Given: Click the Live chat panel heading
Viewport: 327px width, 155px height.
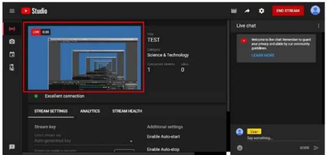Looking at the screenshot, I should pos(246,26).
